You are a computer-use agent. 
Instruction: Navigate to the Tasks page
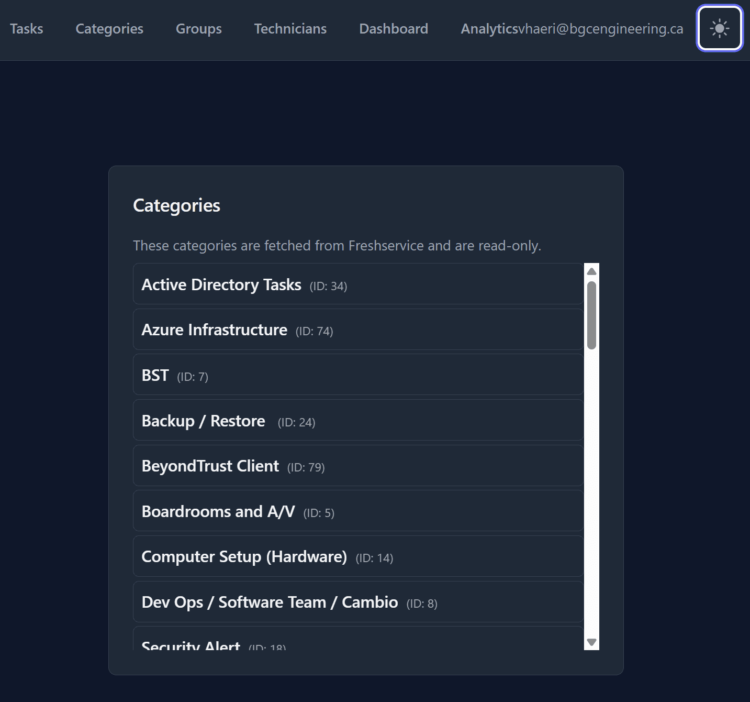point(27,29)
